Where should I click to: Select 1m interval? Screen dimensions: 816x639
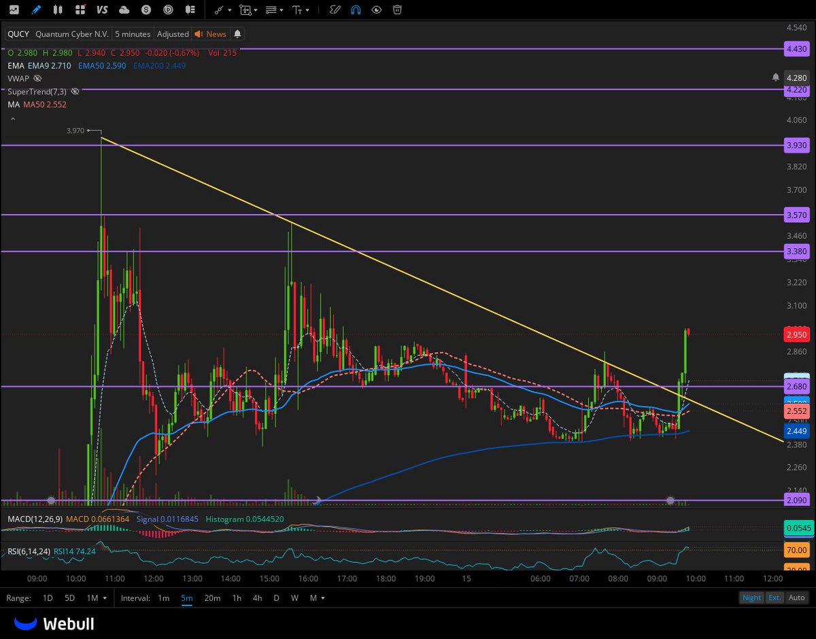point(163,598)
